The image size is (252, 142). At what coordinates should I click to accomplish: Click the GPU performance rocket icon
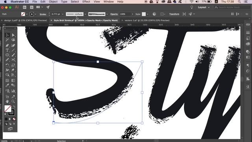(x=48, y=7)
